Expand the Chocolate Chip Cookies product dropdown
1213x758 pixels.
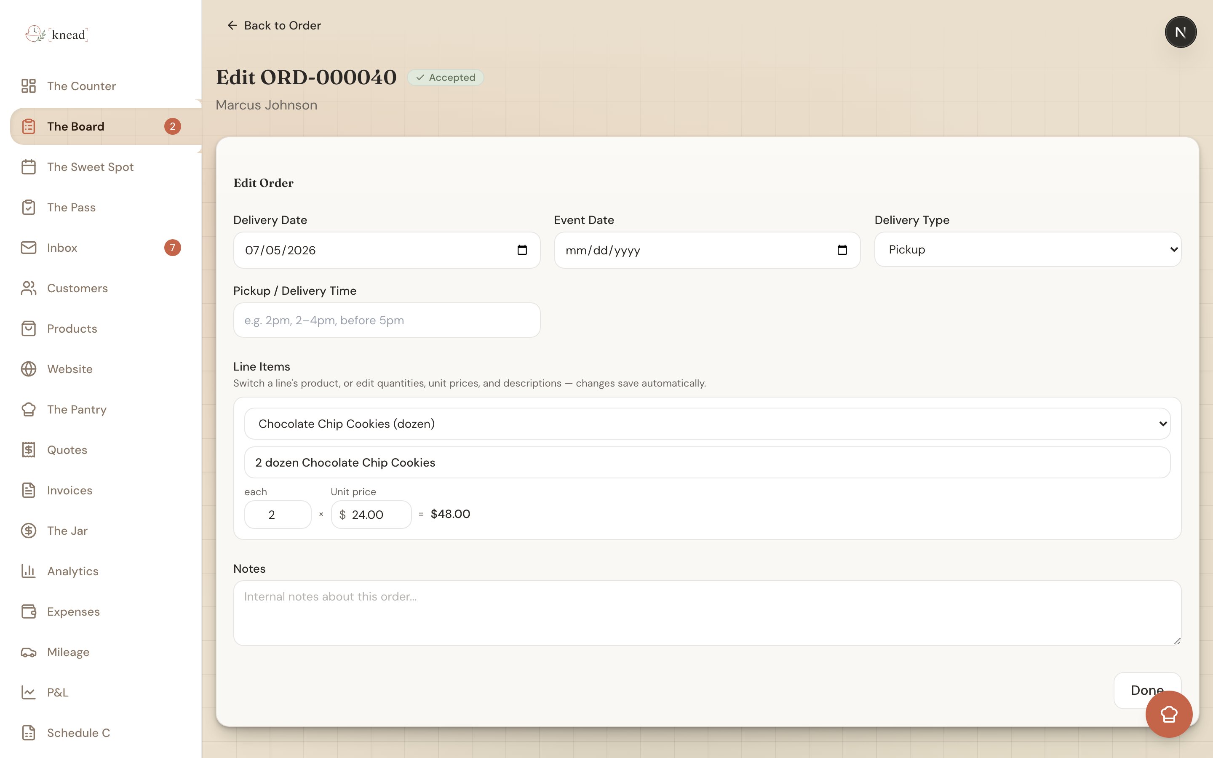coord(707,424)
